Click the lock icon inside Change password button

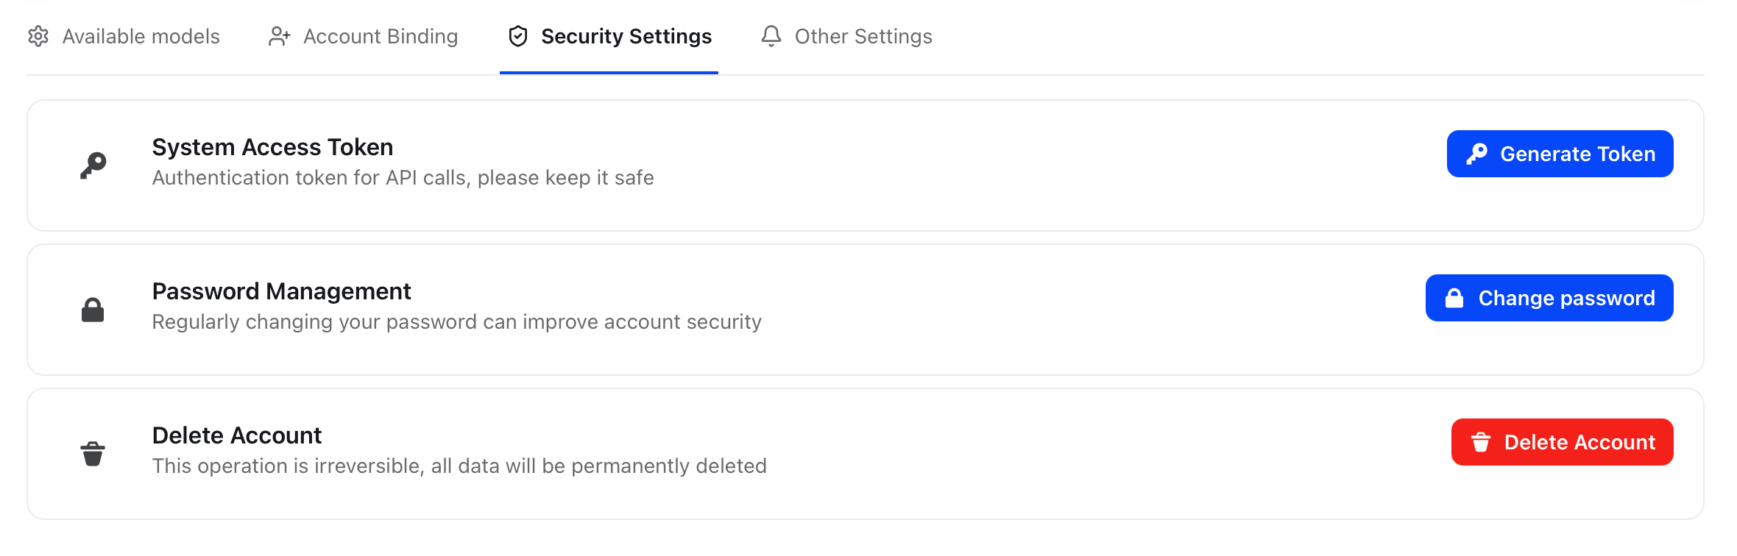(x=1455, y=297)
